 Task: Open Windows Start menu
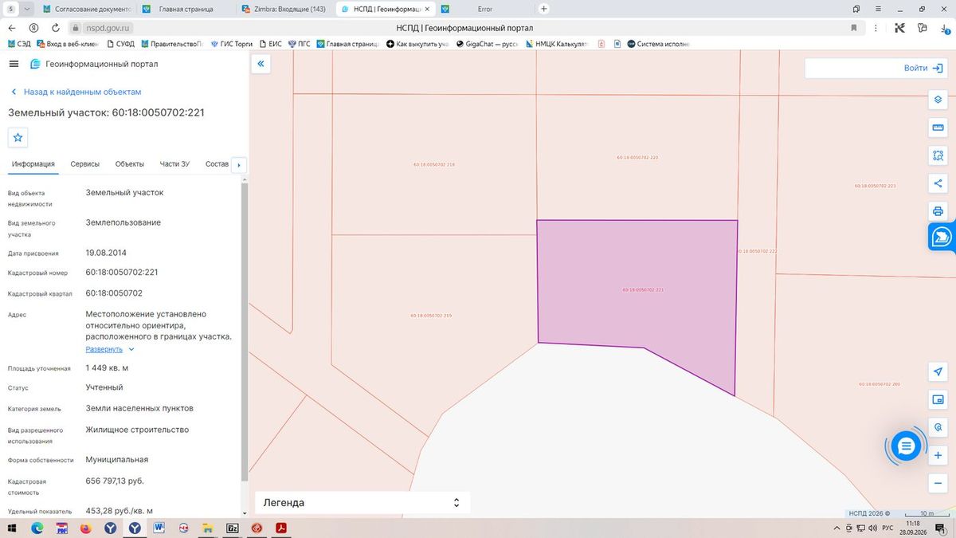pyautogui.click(x=12, y=528)
